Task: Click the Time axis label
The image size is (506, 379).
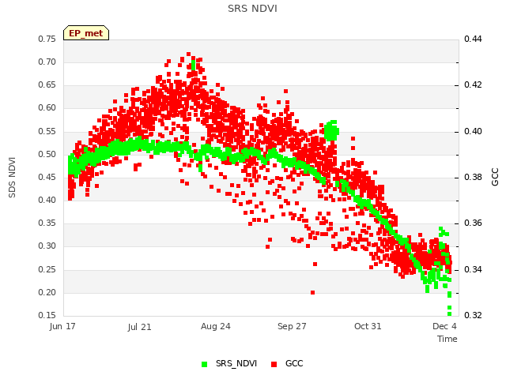Action: (x=447, y=339)
